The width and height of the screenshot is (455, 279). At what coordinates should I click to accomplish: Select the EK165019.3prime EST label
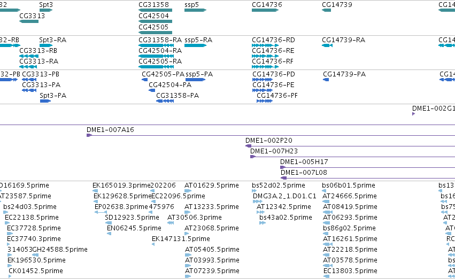pos(121,185)
